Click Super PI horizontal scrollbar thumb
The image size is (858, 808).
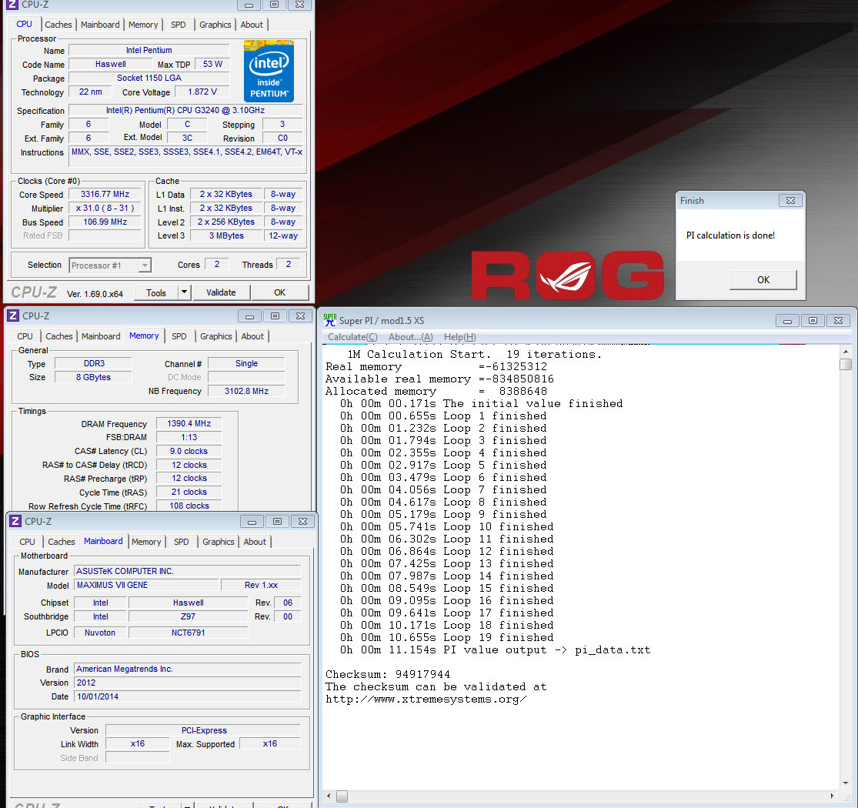[342, 796]
